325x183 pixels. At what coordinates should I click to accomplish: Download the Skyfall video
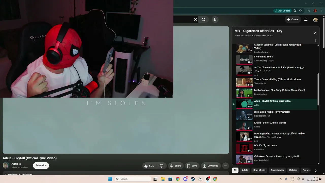211,166
